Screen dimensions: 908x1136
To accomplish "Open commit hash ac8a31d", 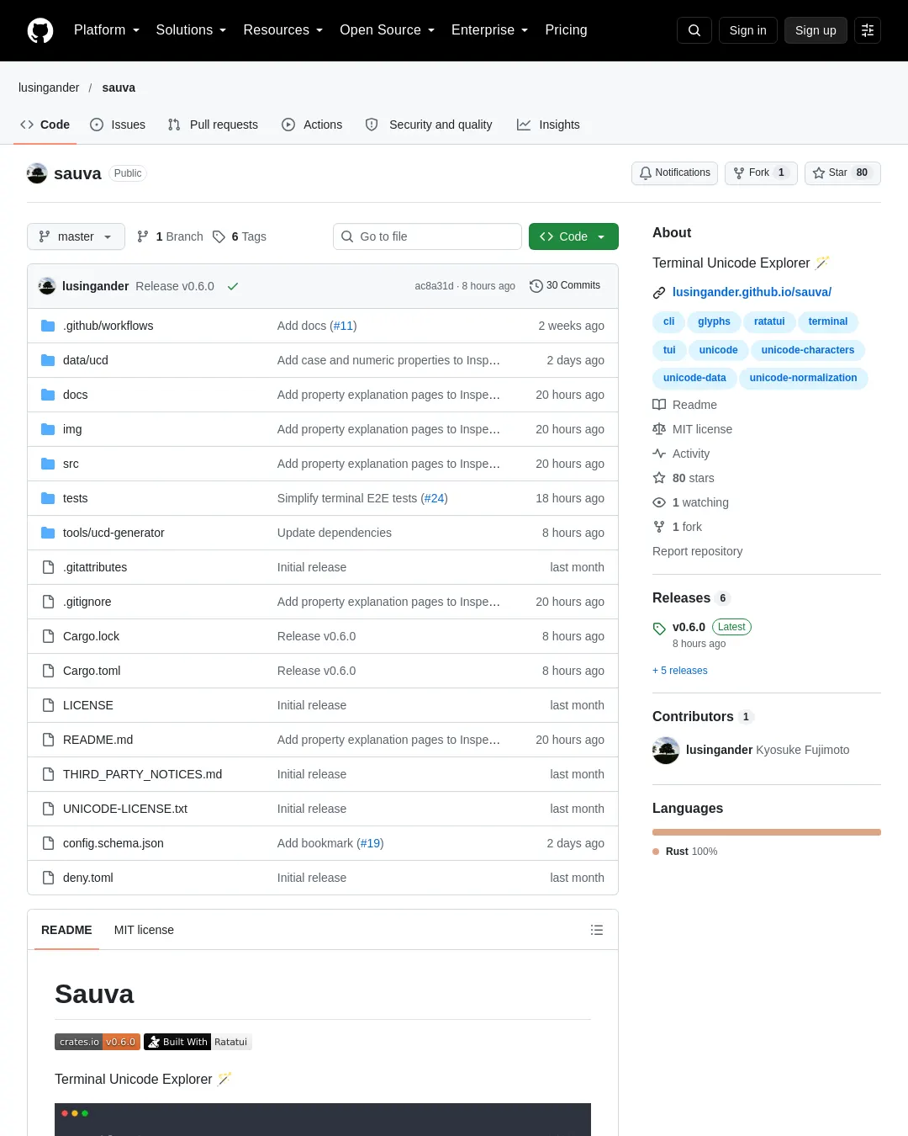I will click(434, 286).
